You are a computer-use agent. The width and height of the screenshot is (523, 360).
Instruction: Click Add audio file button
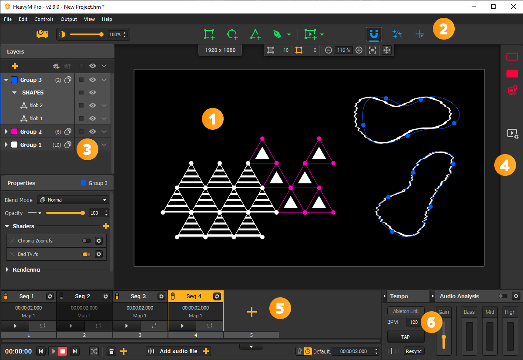178,351
